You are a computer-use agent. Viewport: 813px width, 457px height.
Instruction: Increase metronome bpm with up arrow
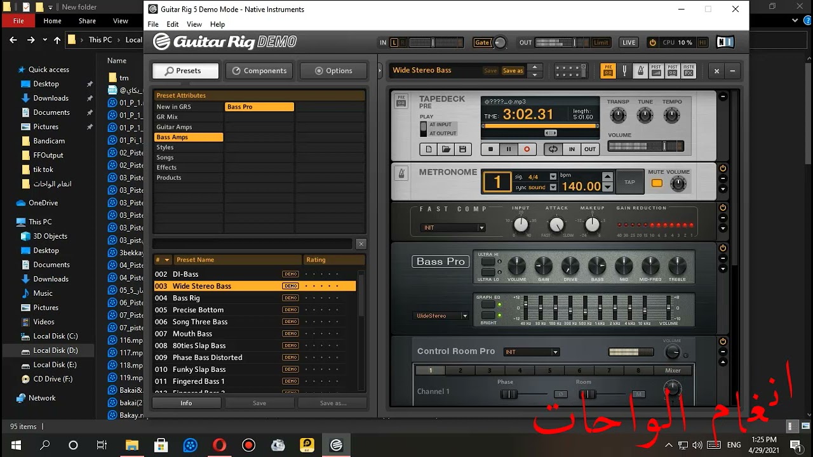(x=608, y=176)
